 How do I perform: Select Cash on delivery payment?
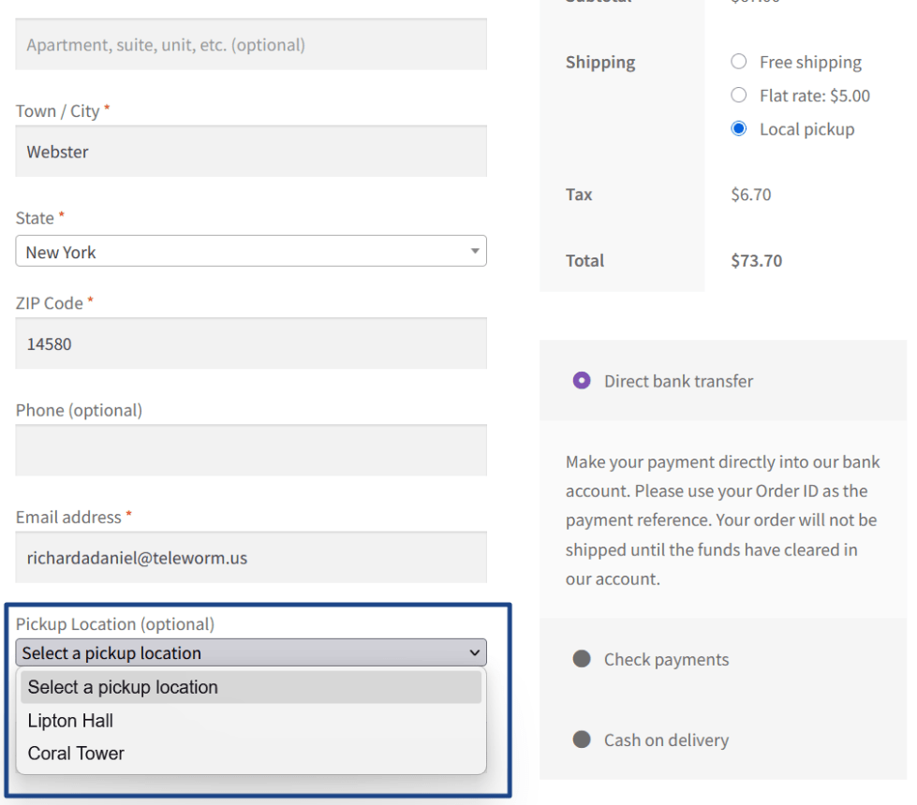pyautogui.click(x=582, y=739)
